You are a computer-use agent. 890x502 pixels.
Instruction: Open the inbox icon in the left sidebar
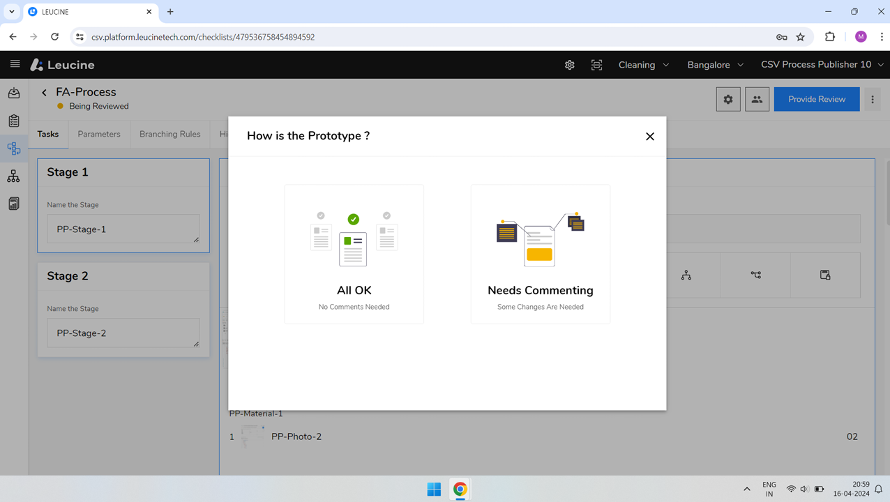click(14, 92)
